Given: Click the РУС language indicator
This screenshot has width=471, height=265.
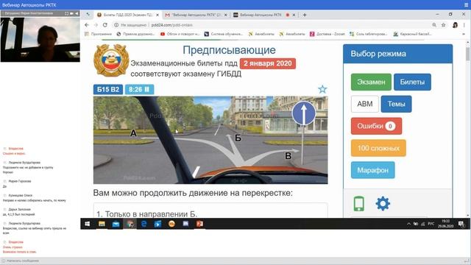Looking at the screenshot, I should [x=431, y=224].
